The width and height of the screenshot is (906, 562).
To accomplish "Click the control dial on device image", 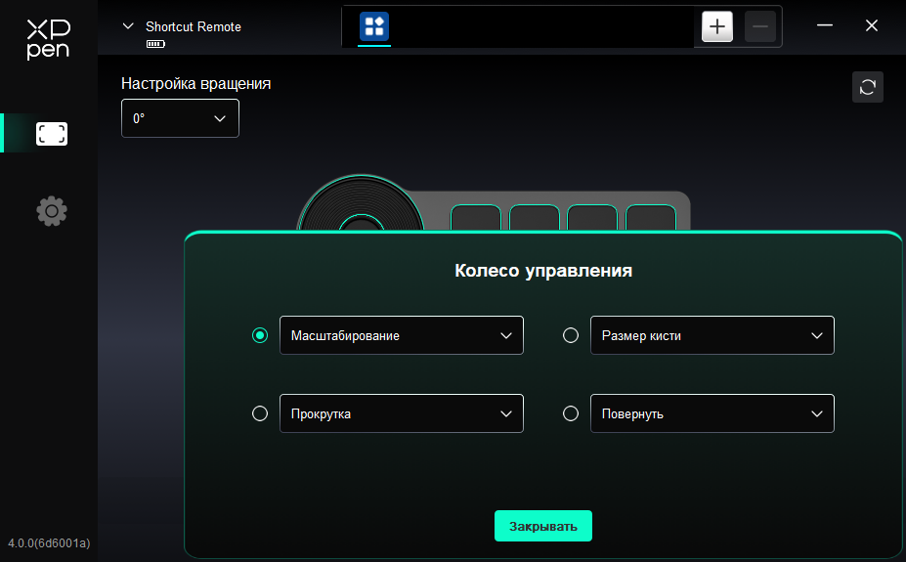I will [361, 203].
